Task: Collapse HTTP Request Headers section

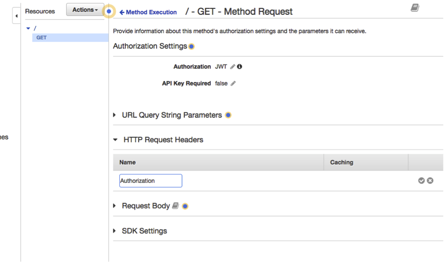Action: (115, 140)
